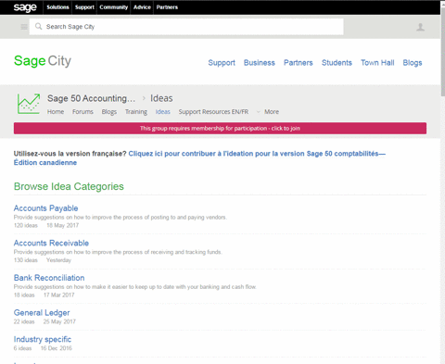This screenshot has height=364, width=445.
Task: Click the Bank Reconciliation description text
Action: point(135,287)
